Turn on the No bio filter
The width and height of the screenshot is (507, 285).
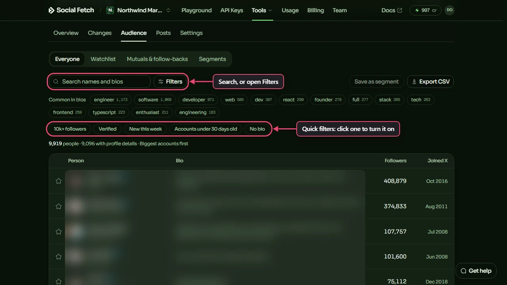coord(257,129)
